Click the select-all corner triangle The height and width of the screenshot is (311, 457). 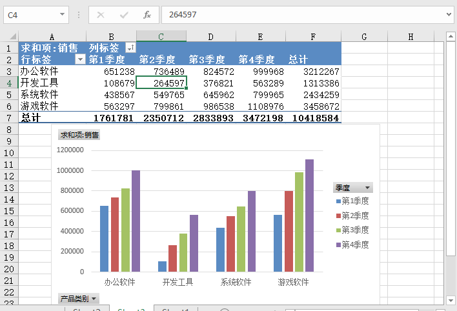[x=12, y=36]
